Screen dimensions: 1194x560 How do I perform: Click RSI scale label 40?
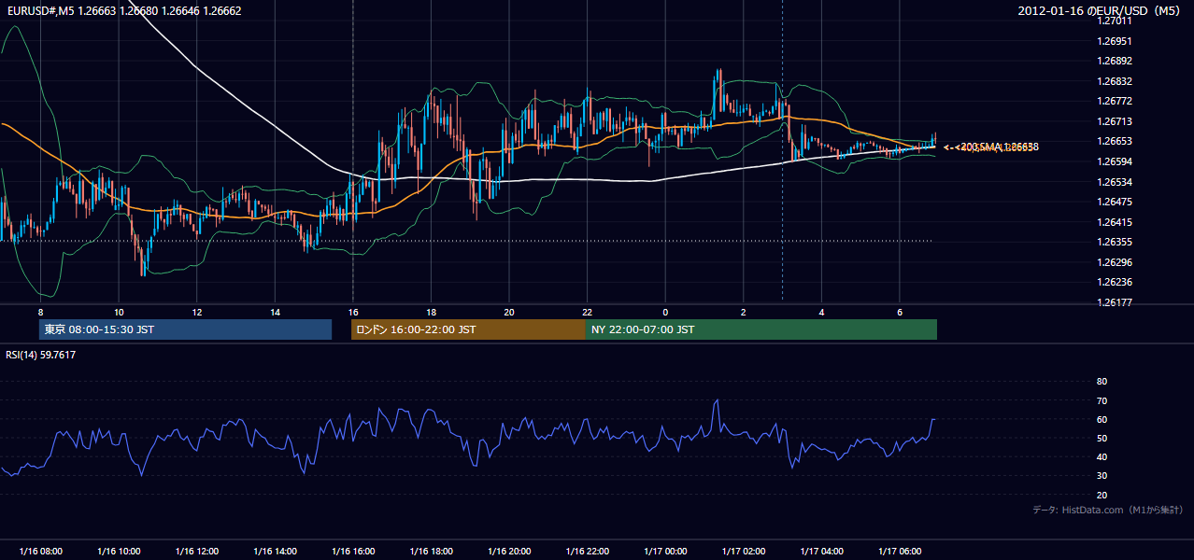point(1102,456)
